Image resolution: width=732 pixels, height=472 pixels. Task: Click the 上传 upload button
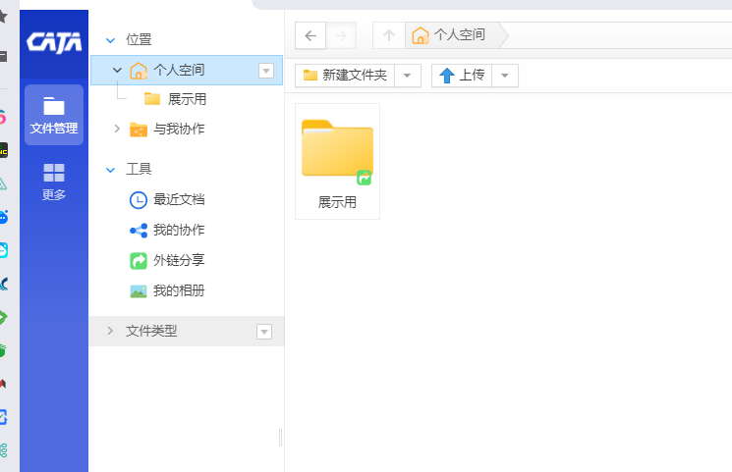(462, 76)
